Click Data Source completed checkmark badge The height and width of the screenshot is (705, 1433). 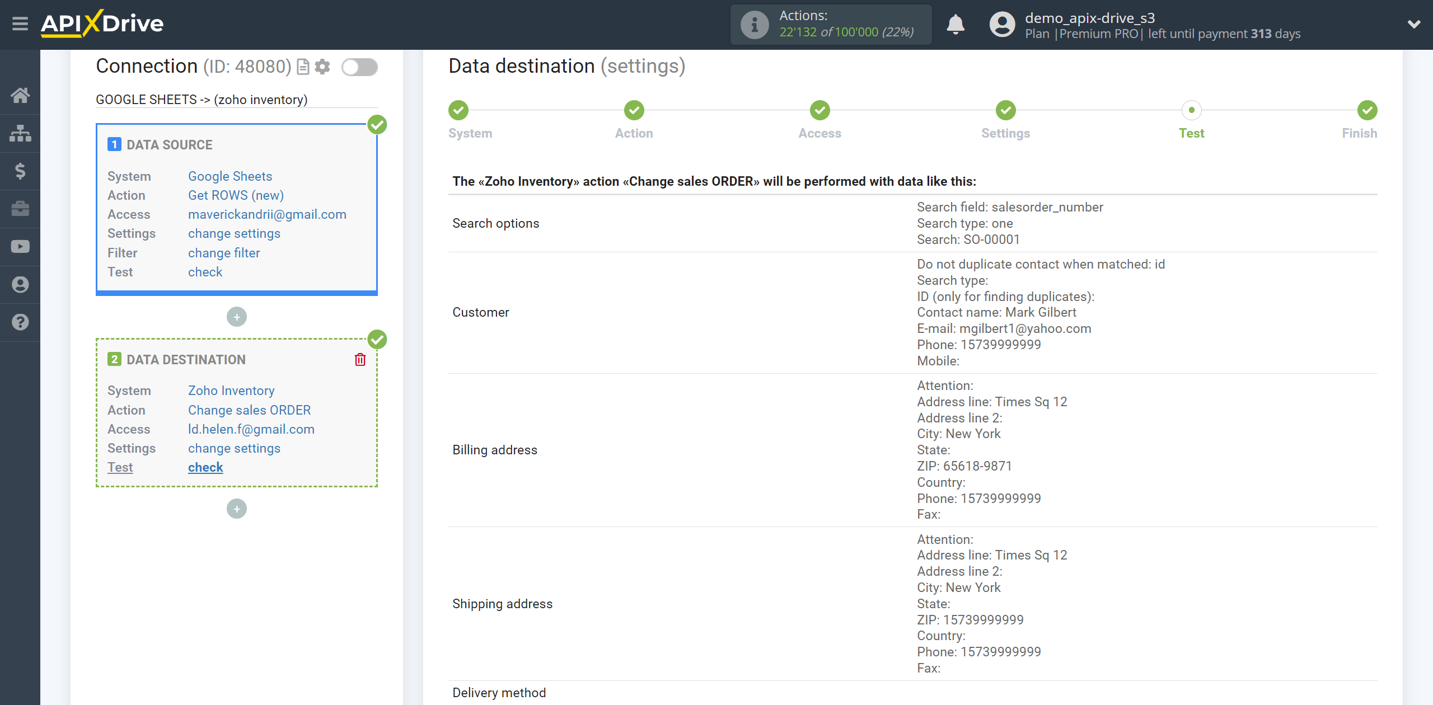(x=377, y=125)
